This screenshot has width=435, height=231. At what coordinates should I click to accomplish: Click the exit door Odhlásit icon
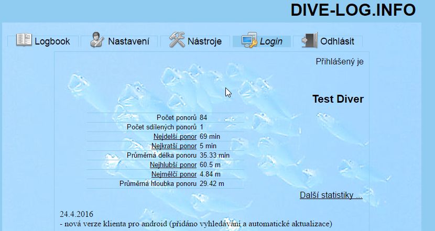click(x=310, y=40)
